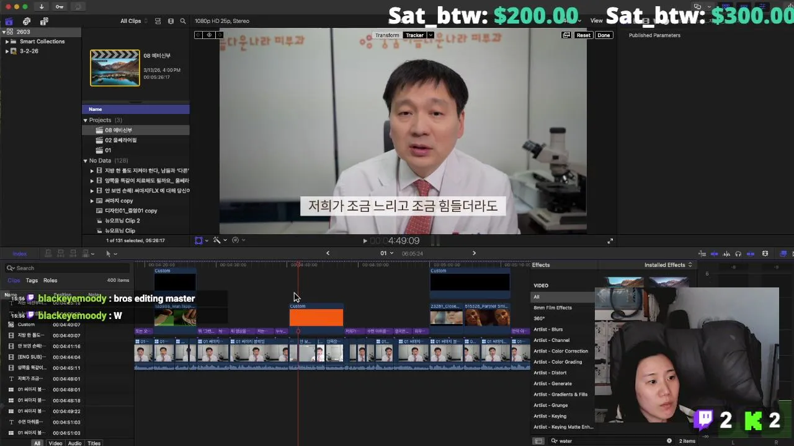This screenshot has height=446, width=794.
Task: Click the Index search field
Action: [68, 268]
